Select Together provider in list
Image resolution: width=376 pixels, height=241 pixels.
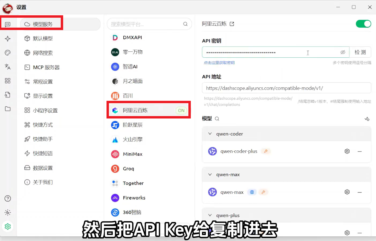coord(149,183)
